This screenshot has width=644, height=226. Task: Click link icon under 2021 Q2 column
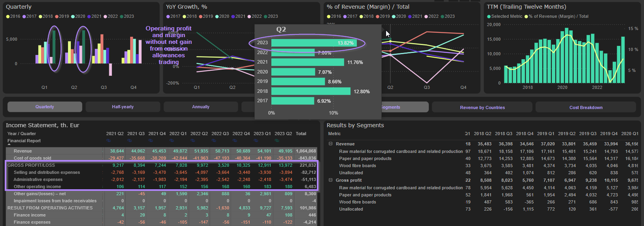tap(108, 141)
